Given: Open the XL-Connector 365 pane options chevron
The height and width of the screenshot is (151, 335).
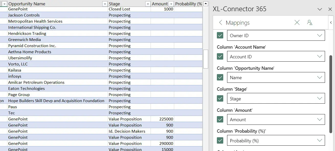Looking at the screenshot, I should pos(320,9).
